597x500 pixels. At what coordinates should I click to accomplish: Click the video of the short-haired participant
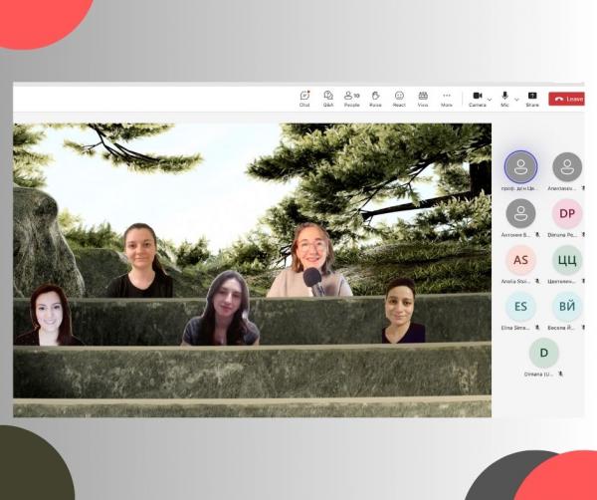[403, 310]
